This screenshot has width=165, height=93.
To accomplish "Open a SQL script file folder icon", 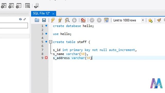I will click(x=37, y=20).
